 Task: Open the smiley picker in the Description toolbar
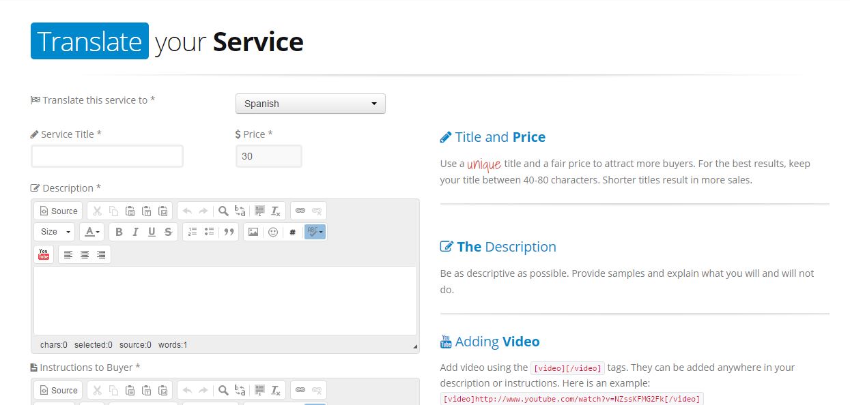(x=273, y=232)
